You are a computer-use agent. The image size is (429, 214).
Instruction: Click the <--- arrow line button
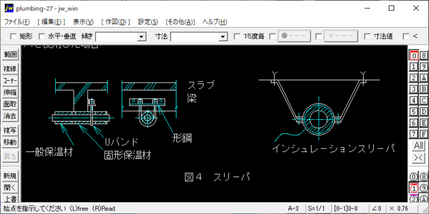[x=341, y=36]
